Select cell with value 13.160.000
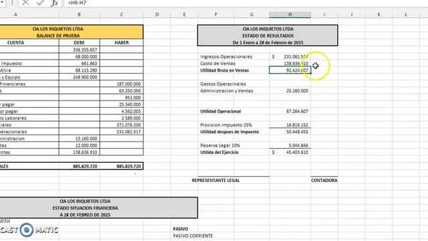This screenshot has width=428, height=241. pos(79,139)
